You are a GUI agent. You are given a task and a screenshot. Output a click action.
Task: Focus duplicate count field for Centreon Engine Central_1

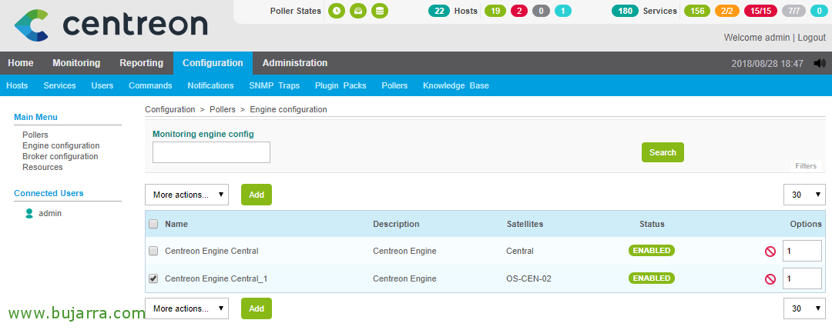click(802, 278)
